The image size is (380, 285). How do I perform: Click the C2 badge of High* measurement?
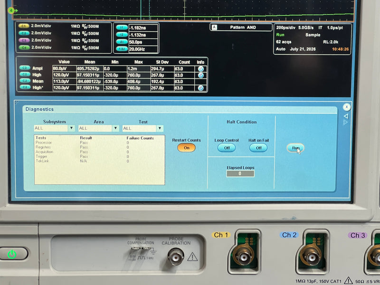tap(25, 87)
